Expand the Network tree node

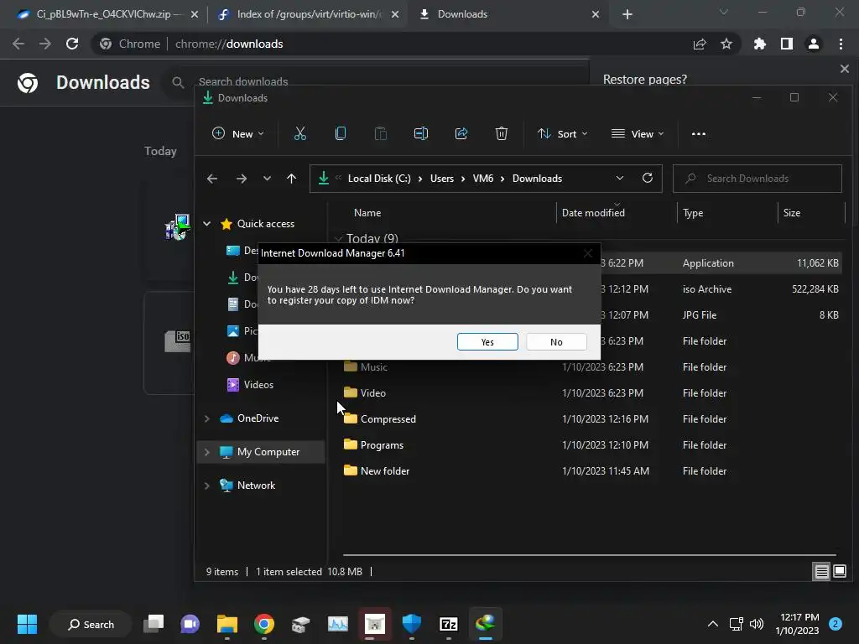point(207,486)
